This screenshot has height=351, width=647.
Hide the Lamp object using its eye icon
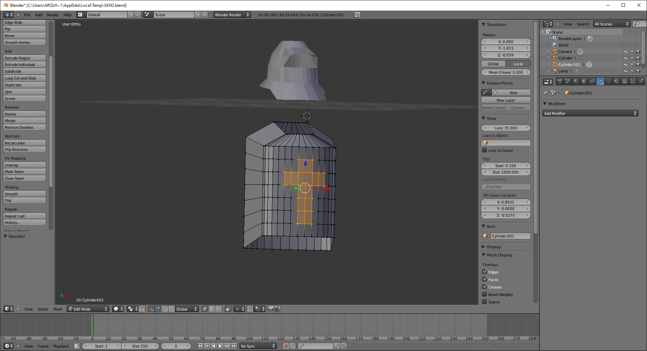point(626,71)
